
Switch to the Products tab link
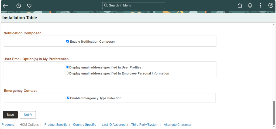[8, 125]
